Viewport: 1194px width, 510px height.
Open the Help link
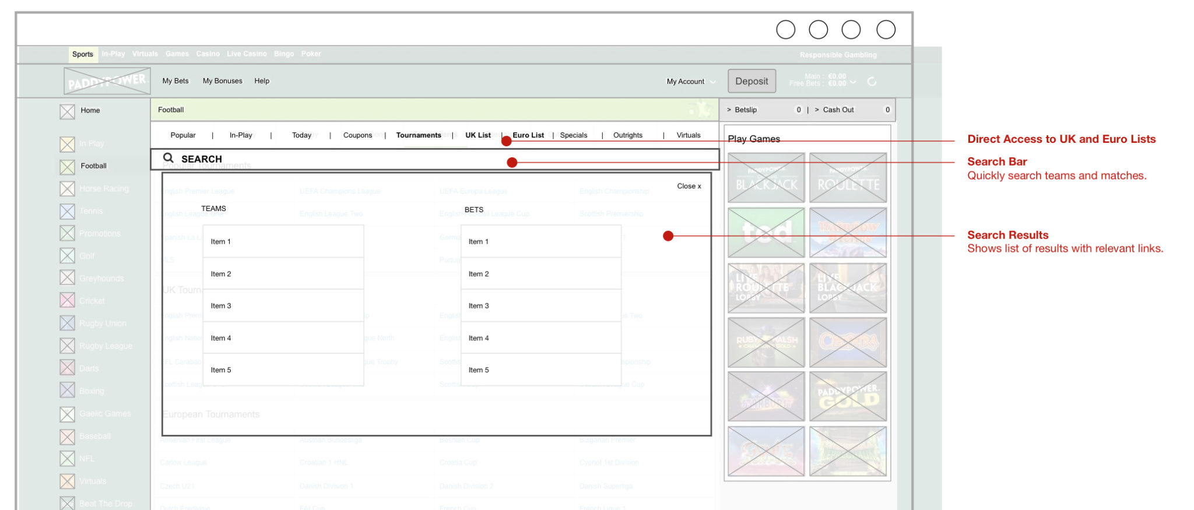tap(262, 81)
